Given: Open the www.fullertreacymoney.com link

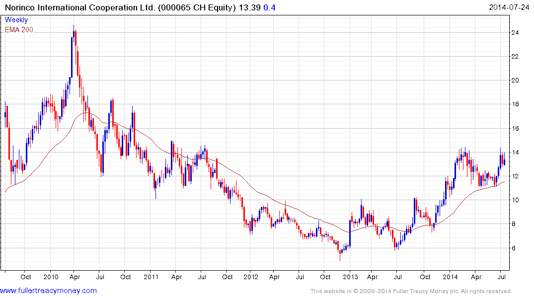Looking at the screenshot, I should point(48,291).
